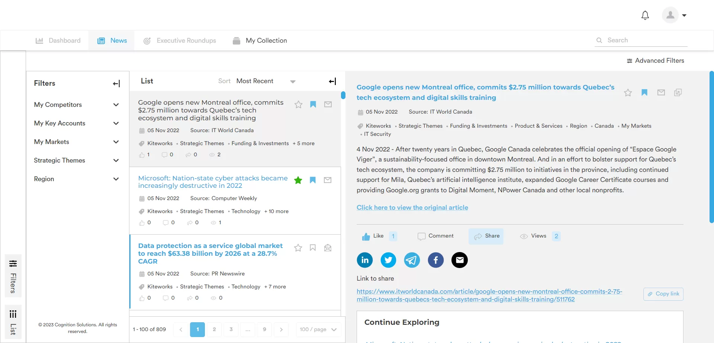714x343 pixels.
Task: Share the article via Telegram
Action: click(x=412, y=260)
